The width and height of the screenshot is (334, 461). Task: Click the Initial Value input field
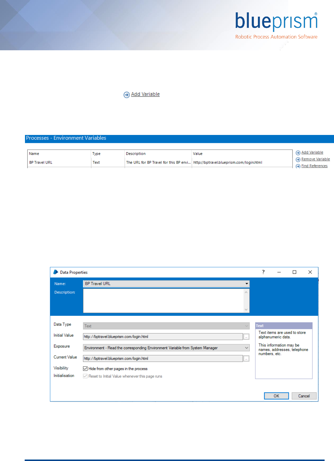pos(163,337)
